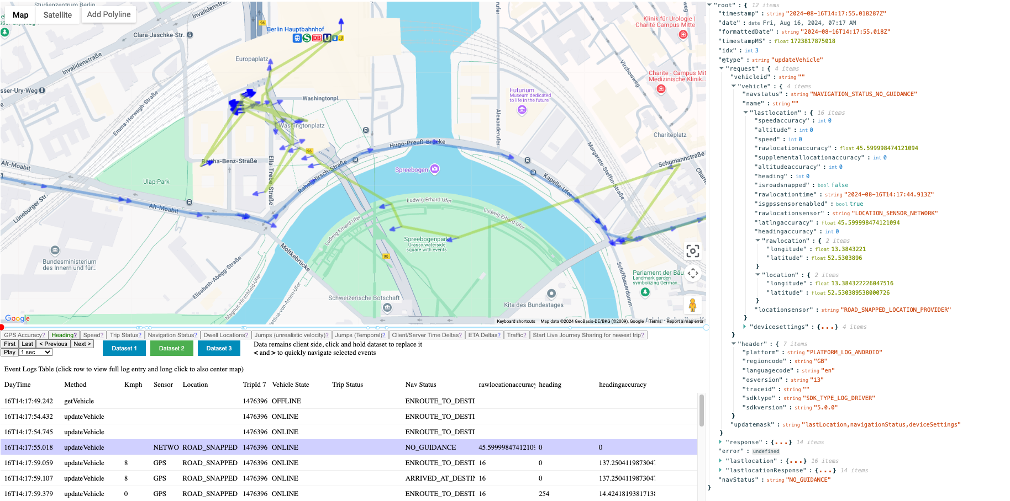
Task: Collapse the "vehicle" JSON node
Action: [734, 86]
